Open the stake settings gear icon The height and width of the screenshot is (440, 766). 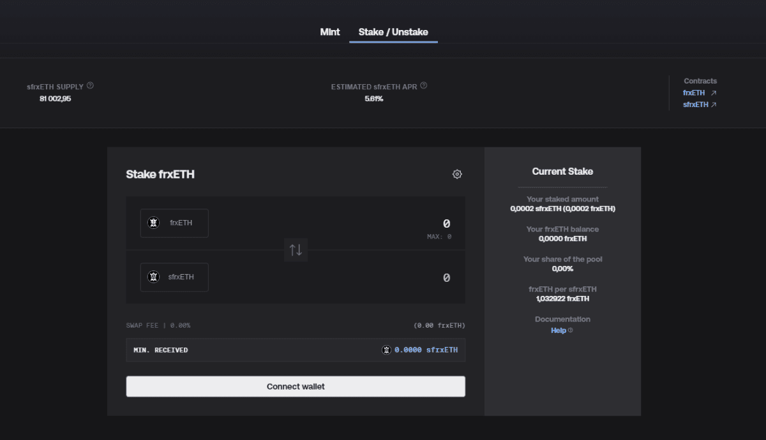[457, 174]
